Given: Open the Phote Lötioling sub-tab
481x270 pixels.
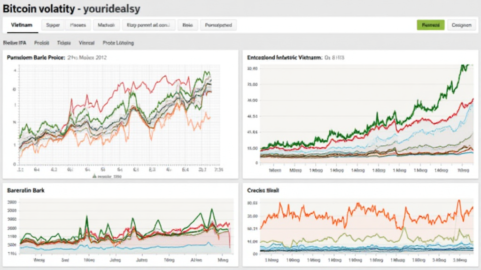Looking at the screenshot, I should click(118, 43).
